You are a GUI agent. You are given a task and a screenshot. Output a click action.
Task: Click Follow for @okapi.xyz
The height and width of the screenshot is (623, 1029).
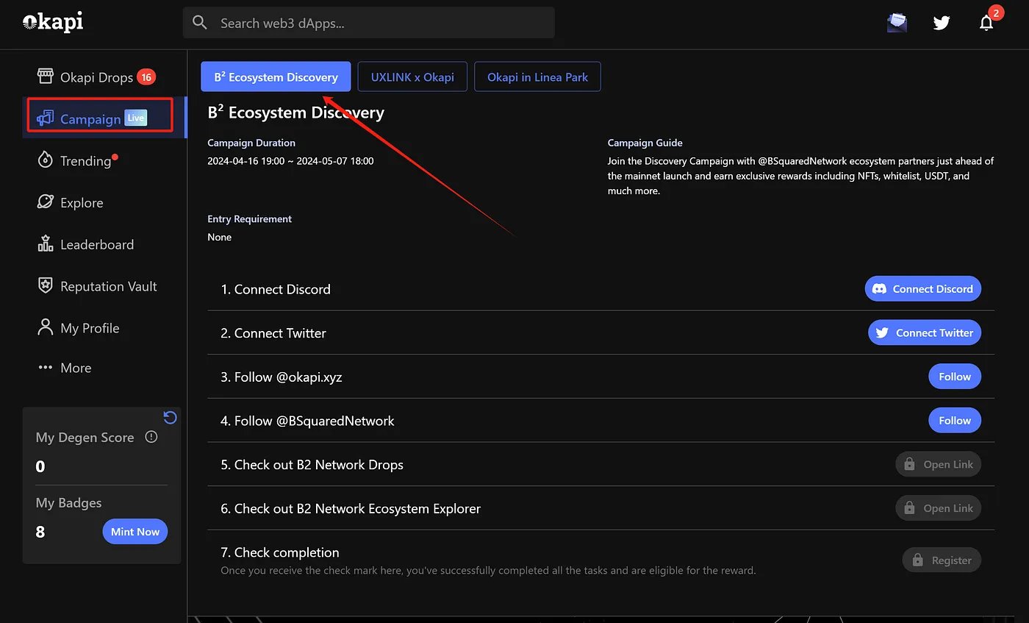(954, 377)
